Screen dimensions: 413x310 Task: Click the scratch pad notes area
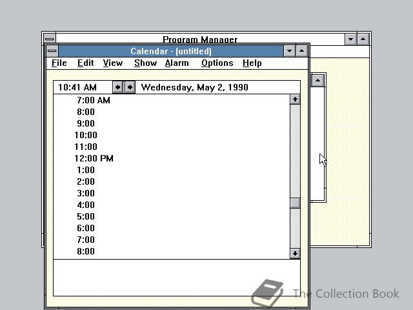(177, 278)
